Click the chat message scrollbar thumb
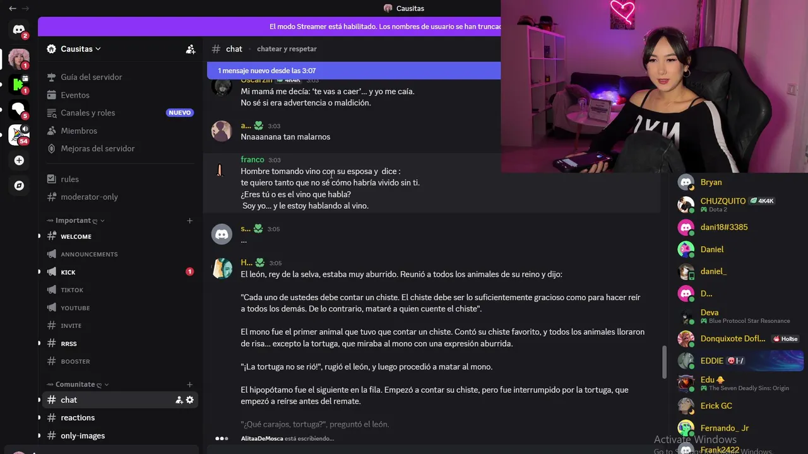Viewport: 808px width, 454px height. click(x=663, y=362)
